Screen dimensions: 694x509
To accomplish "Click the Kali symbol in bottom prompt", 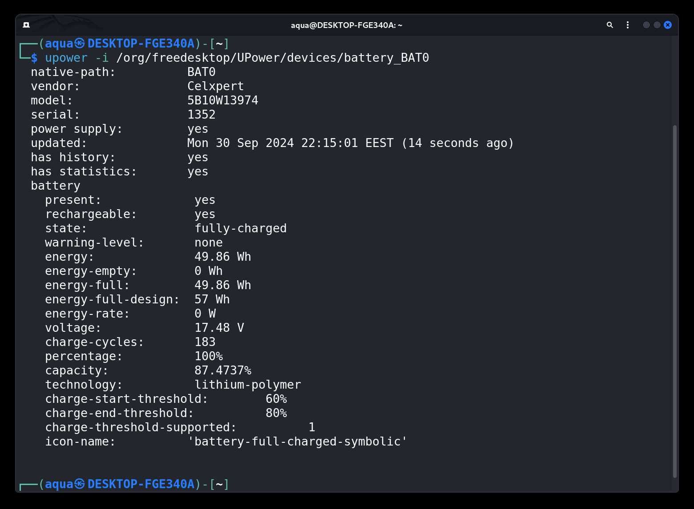I will pyautogui.click(x=80, y=484).
